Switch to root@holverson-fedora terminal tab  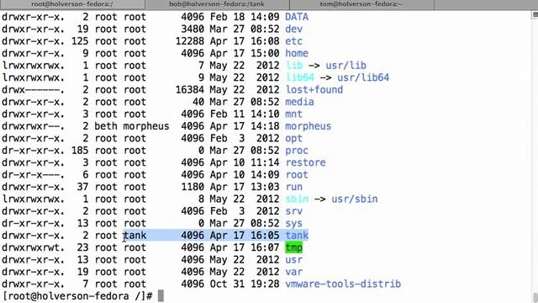click(x=72, y=4)
